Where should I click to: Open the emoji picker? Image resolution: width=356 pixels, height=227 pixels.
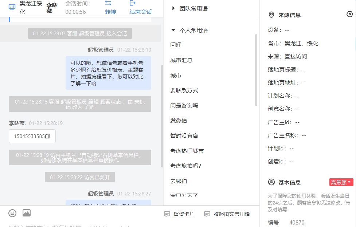pos(12,213)
